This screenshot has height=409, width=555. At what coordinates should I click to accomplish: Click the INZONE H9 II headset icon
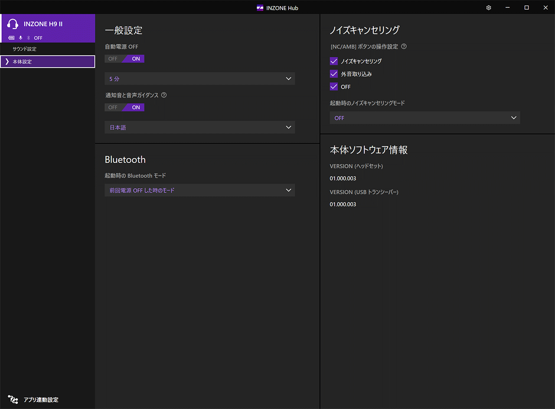(13, 24)
